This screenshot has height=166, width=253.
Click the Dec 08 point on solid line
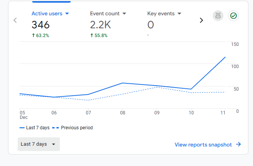coord(122,83)
